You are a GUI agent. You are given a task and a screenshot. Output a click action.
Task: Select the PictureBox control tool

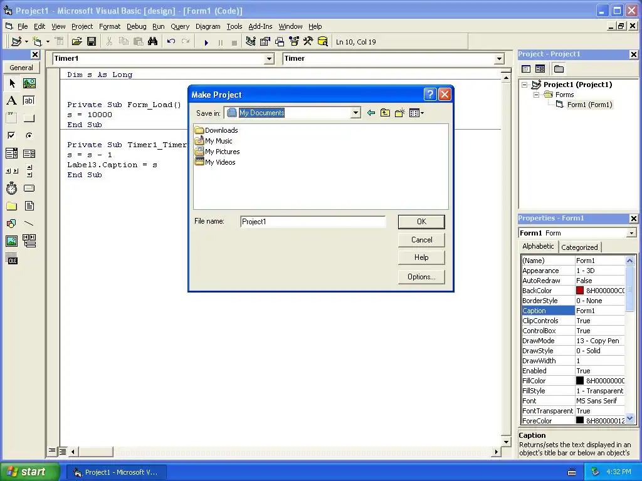29,83
